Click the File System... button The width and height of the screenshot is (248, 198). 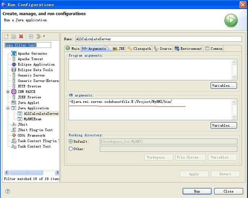pyautogui.click(x=190, y=157)
